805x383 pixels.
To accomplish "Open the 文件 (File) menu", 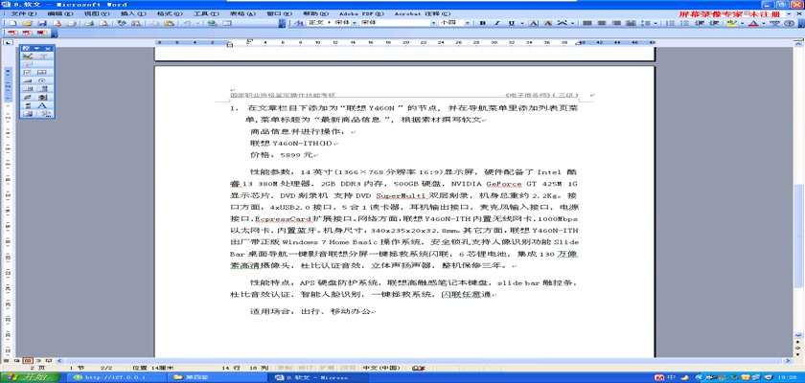I will (24, 13).
